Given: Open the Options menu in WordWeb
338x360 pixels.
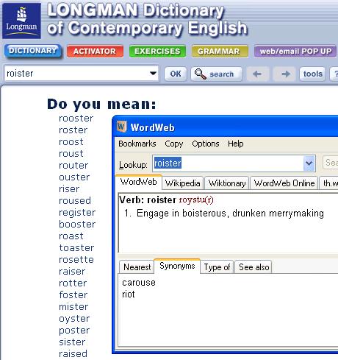Looking at the screenshot, I should [x=206, y=144].
